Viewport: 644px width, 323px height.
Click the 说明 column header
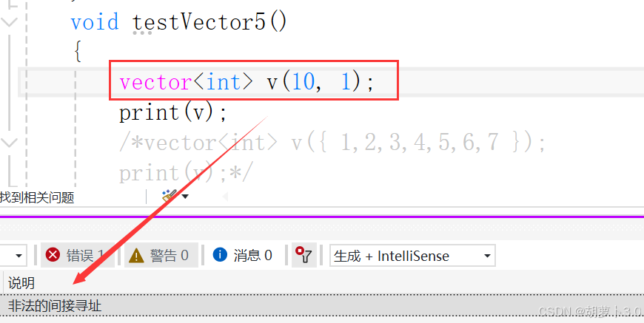(21, 283)
